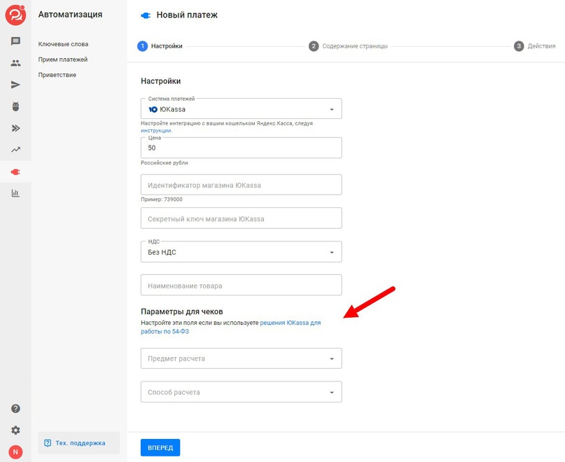Expand the НДС dropdown
Viewport: 565px width, 462px height.
pos(241,252)
